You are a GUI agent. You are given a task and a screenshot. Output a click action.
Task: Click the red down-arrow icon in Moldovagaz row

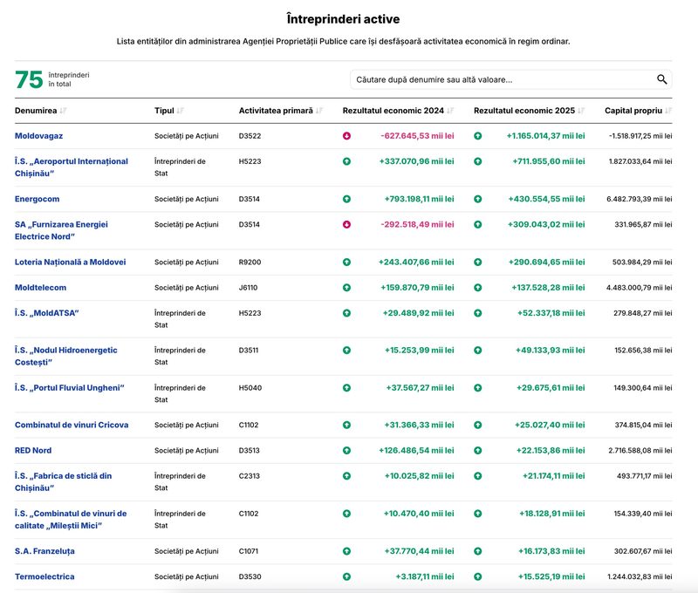coord(346,136)
